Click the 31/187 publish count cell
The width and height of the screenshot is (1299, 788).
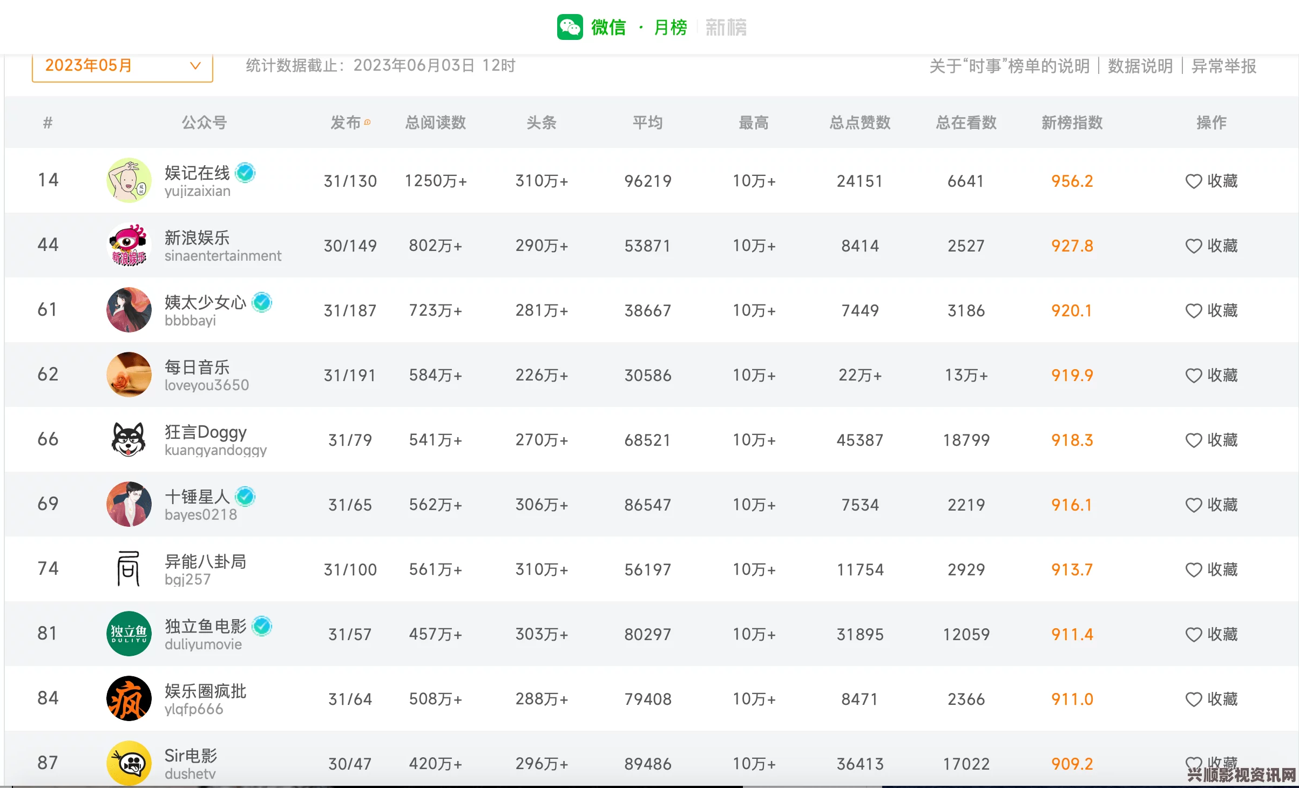(x=350, y=311)
